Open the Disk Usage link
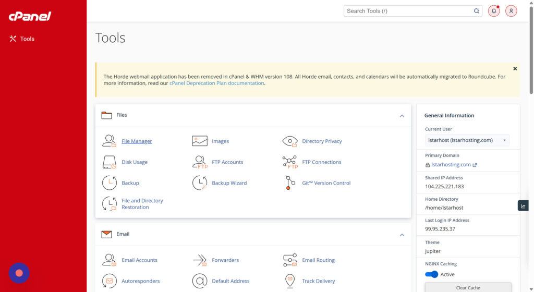534x292 pixels. [135, 162]
